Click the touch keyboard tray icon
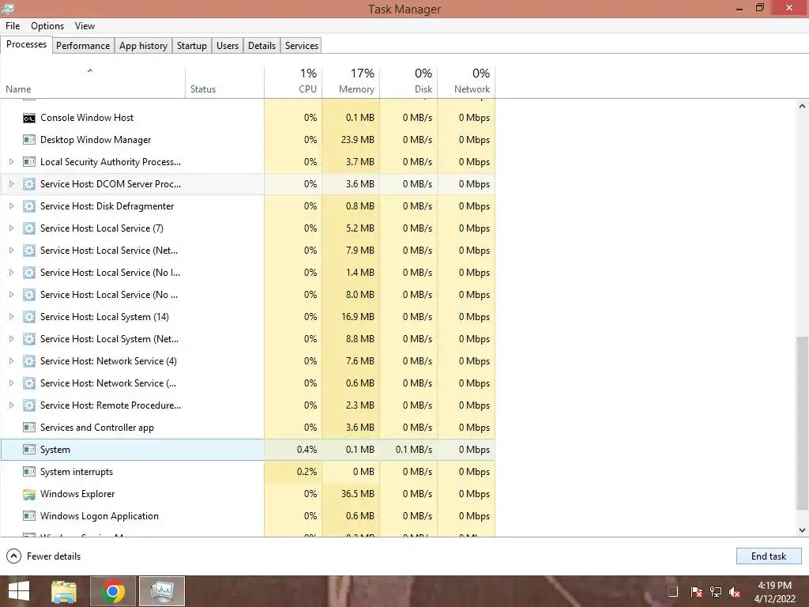809x607 pixels. pyautogui.click(x=673, y=592)
